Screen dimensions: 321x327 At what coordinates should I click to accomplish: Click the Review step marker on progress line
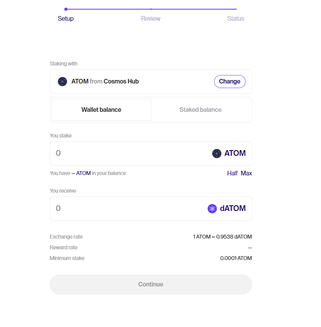pos(151,9)
